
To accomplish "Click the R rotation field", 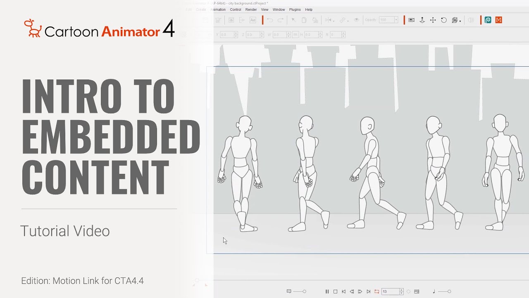I will (x=335, y=35).
